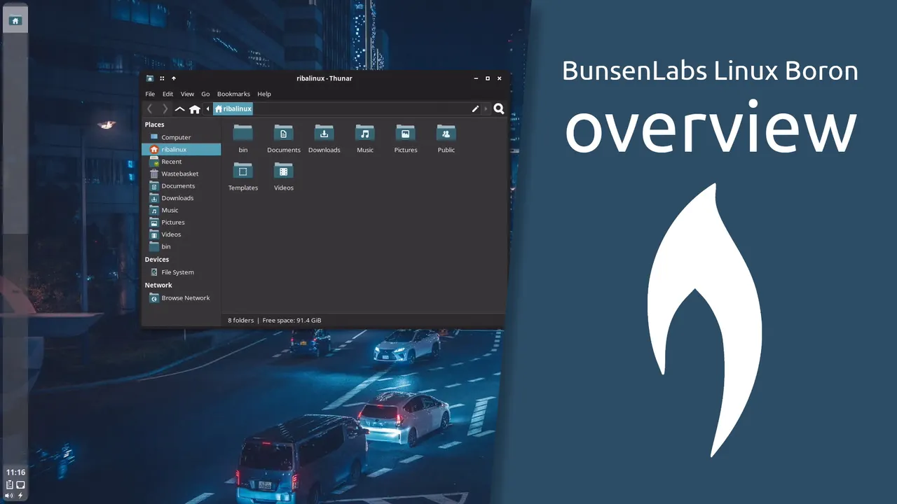Maximize the Thunar window
Screen dimensions: 897x504
point(488,78)
